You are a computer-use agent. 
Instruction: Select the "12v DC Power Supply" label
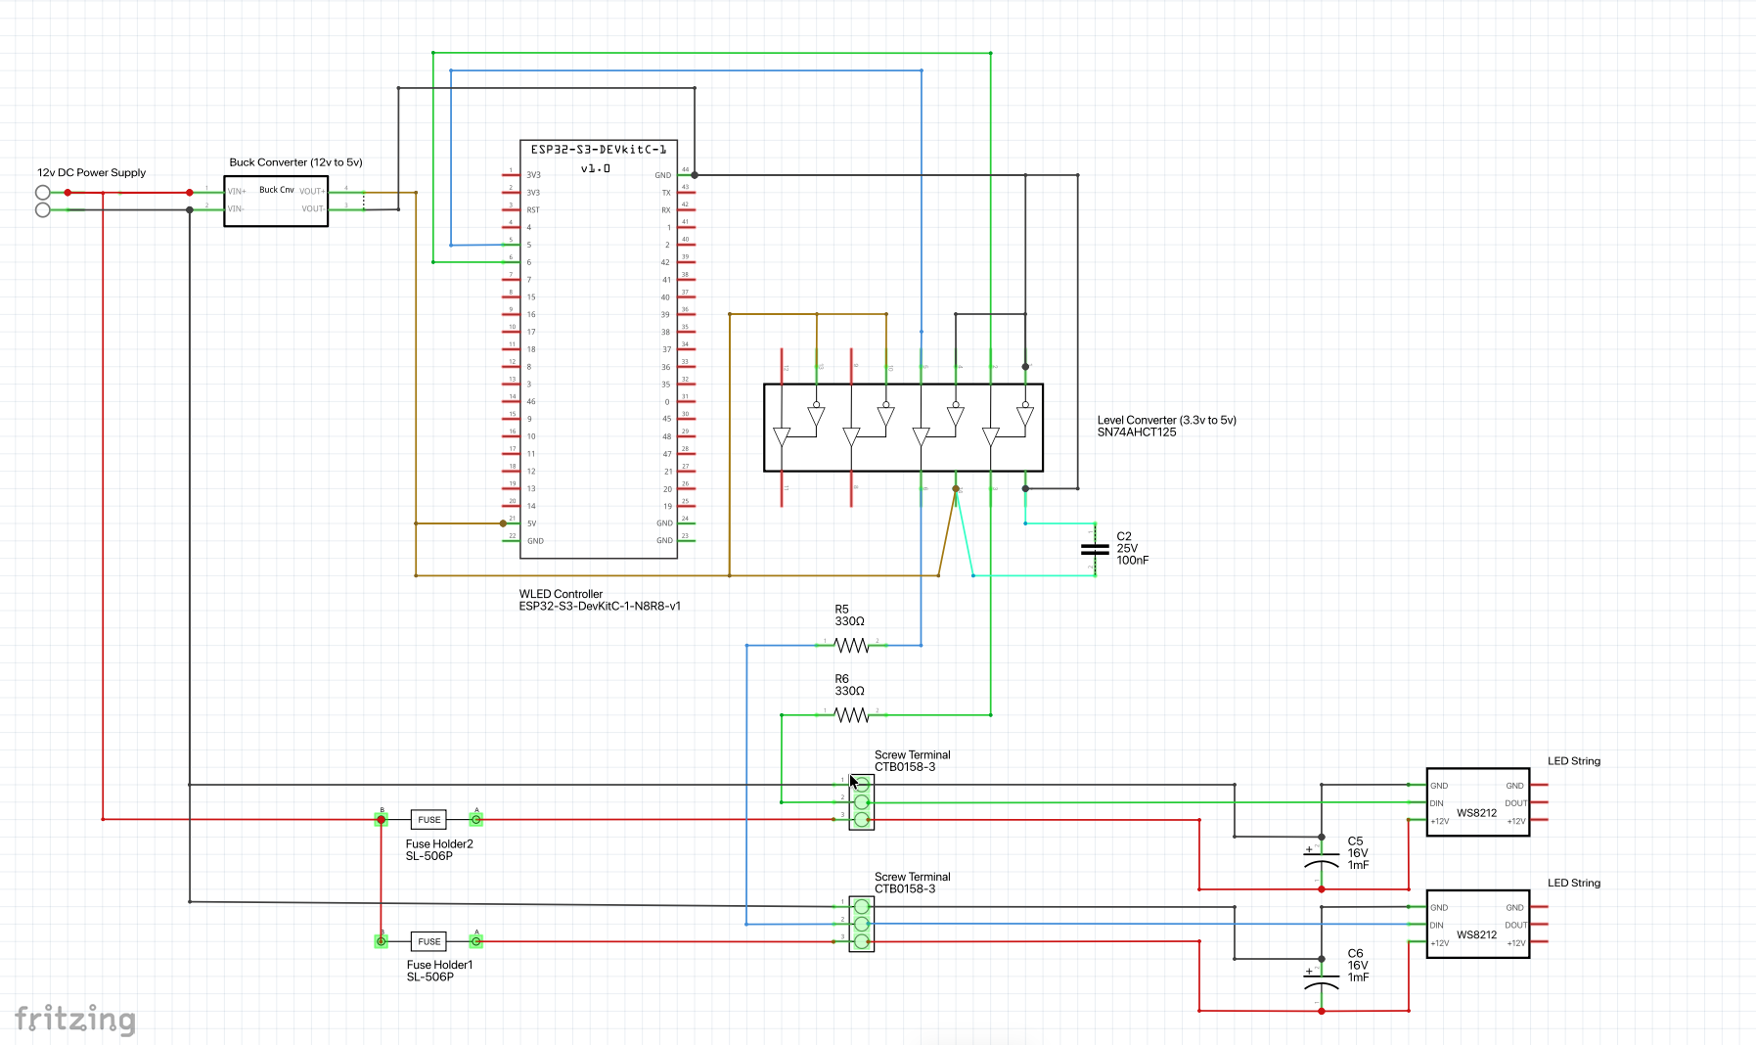(x=91, y=172)
